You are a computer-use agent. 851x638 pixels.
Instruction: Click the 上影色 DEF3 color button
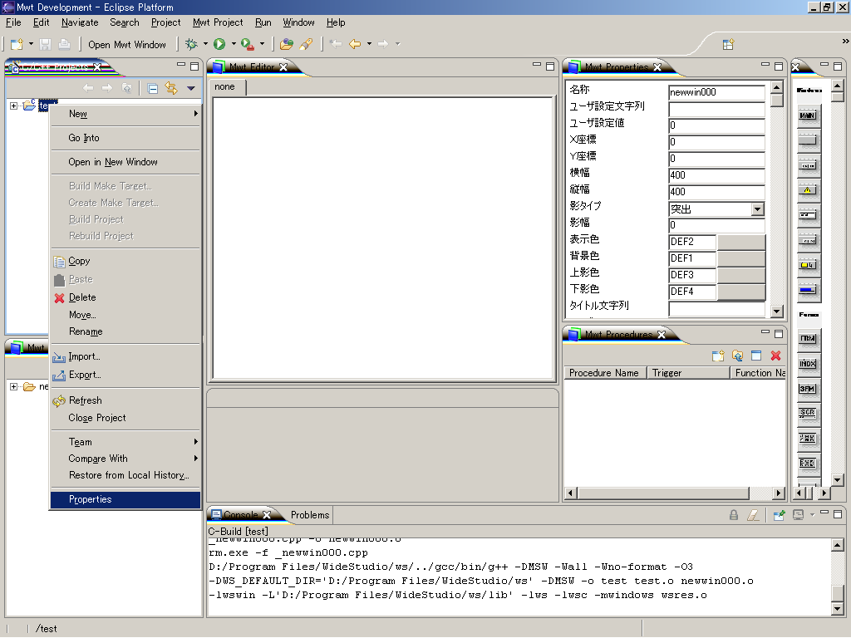(x=741, y=275)
